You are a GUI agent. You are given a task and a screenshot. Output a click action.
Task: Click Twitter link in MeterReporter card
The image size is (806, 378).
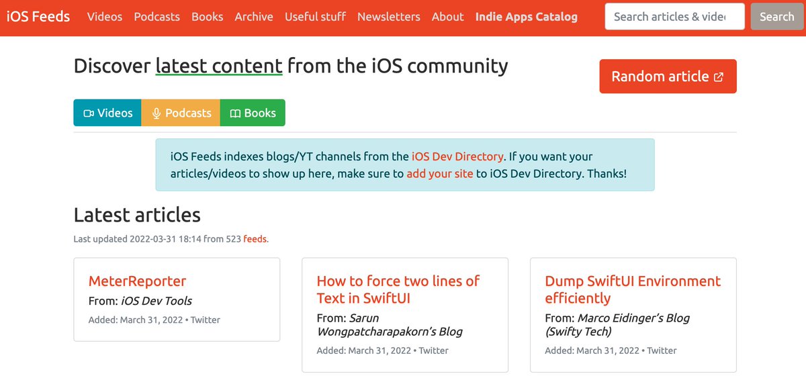click(205, 320)
